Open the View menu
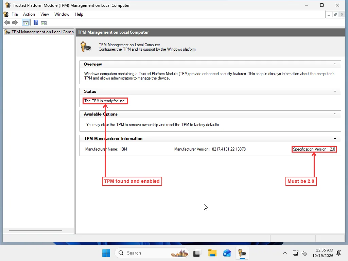The width and height of the screenshot is (348, 261). [45, 14]
